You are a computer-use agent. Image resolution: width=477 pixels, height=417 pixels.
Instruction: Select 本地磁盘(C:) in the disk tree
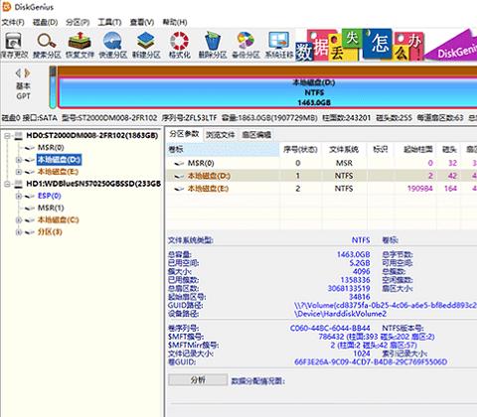58,220
